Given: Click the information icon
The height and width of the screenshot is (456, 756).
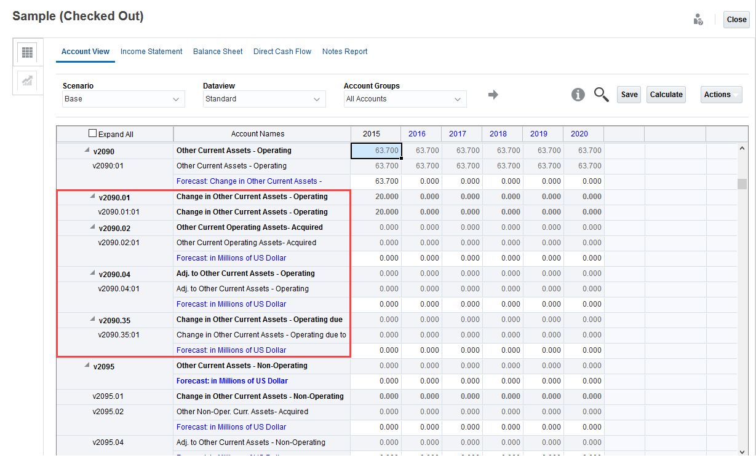Looking at the screenshot, I should pos(578,95).
